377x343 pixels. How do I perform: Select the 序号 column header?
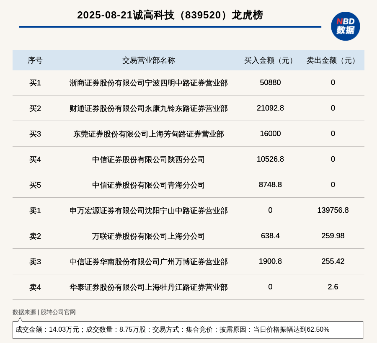(35, 60)
